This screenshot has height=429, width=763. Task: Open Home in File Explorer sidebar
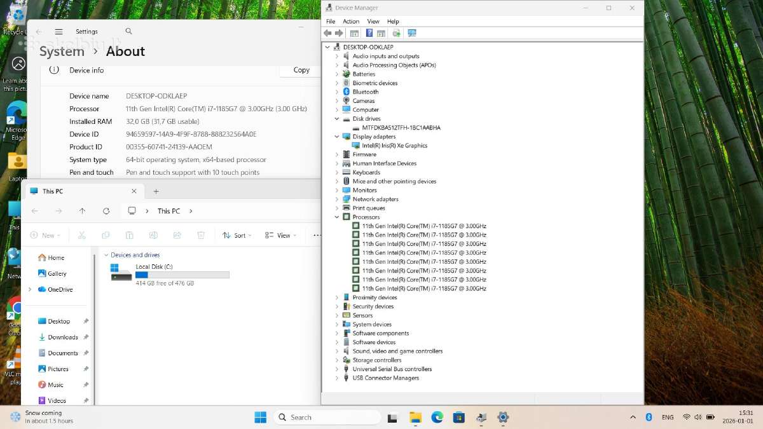56,257
